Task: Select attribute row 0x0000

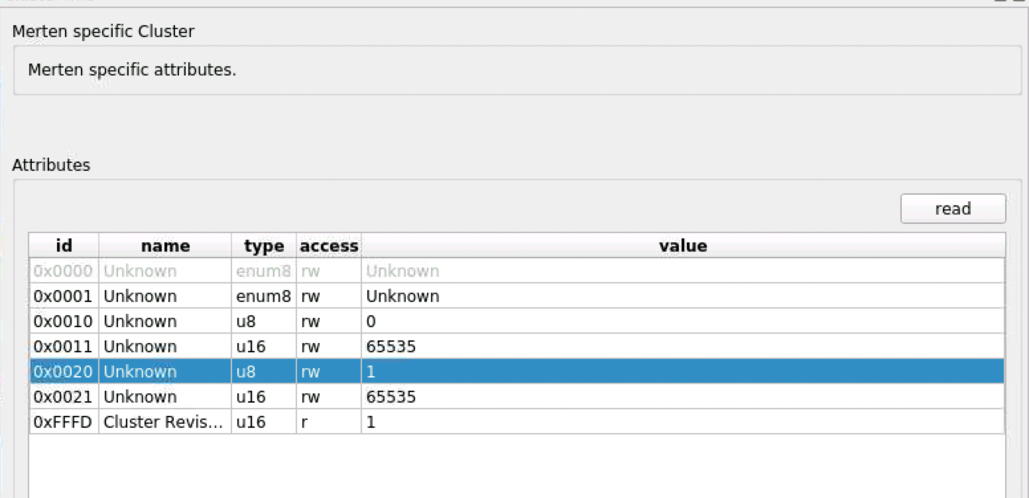Action: (516, 271)
